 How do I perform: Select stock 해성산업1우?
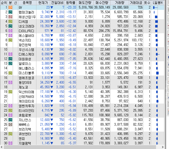pos(27,17)
